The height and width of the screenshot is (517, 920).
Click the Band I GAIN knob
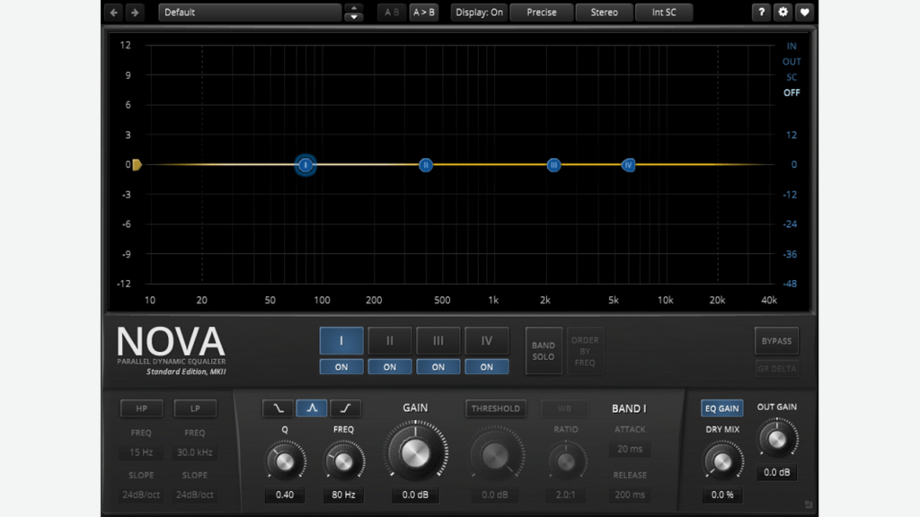pos(415,451)
